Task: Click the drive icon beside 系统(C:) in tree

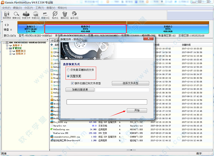Action: [10, 45]
